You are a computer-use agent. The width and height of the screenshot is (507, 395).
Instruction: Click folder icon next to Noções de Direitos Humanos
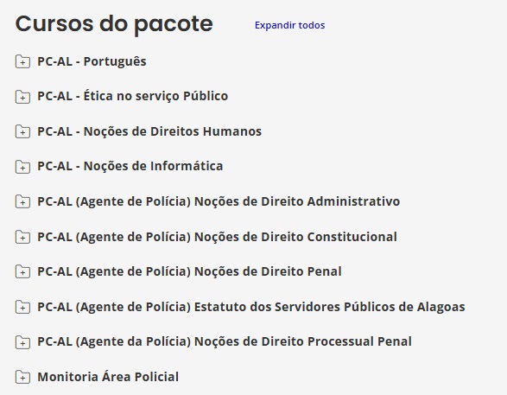[x=22, y=131]
